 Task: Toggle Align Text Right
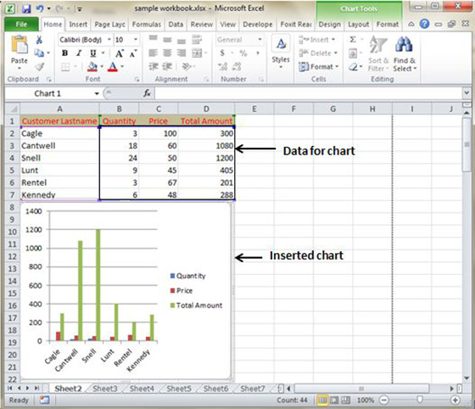[182, 53]
